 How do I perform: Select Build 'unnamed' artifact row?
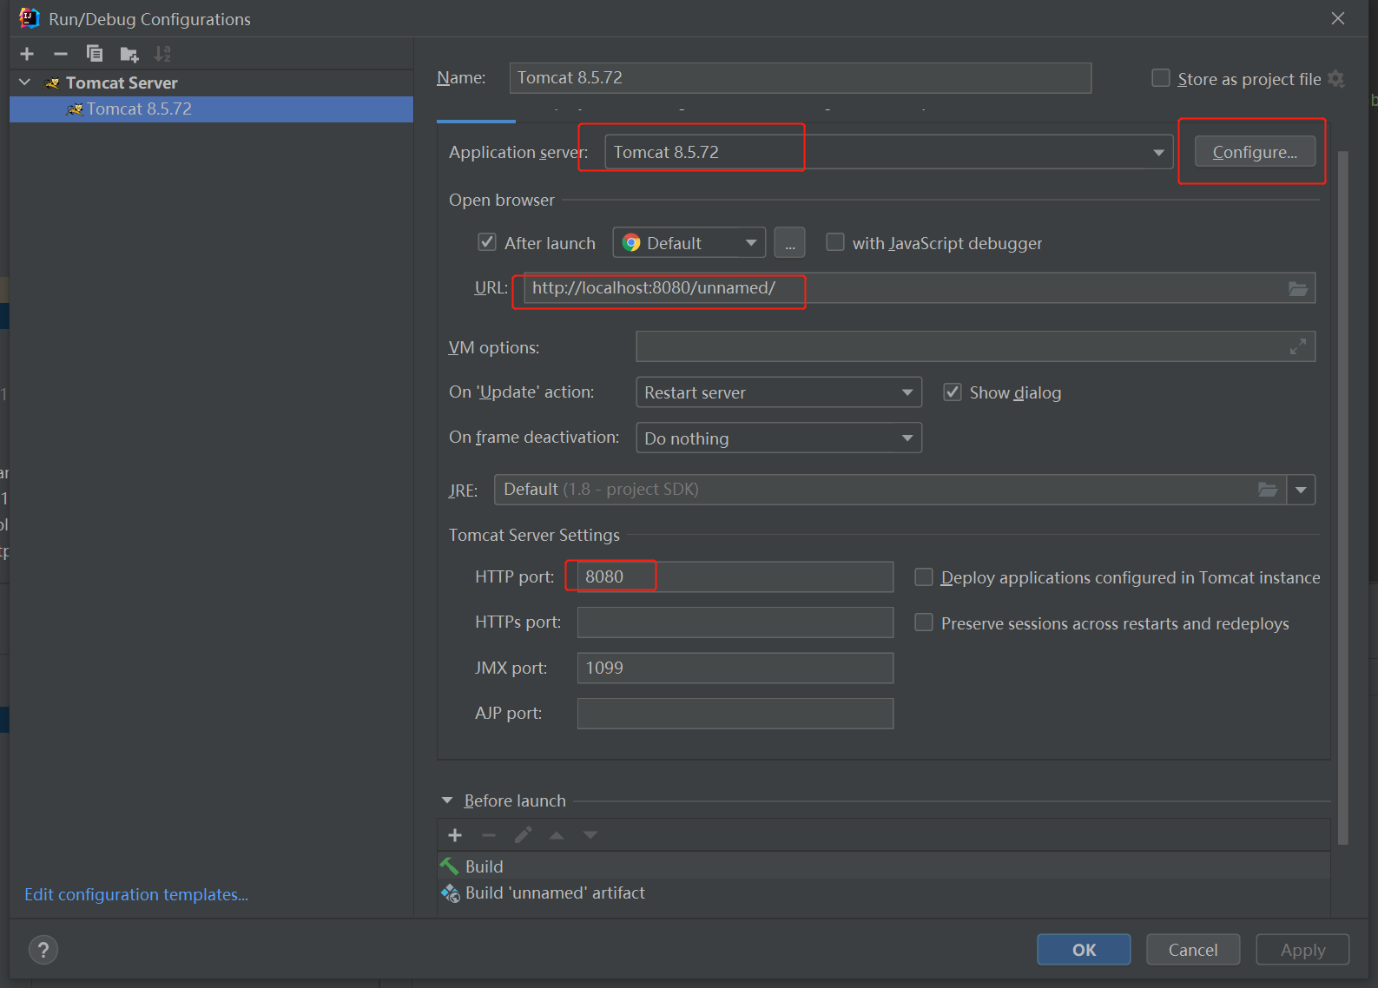(883, 892)
